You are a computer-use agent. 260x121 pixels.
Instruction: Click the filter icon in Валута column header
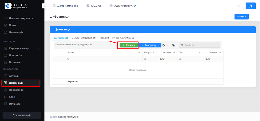[153, 53]
